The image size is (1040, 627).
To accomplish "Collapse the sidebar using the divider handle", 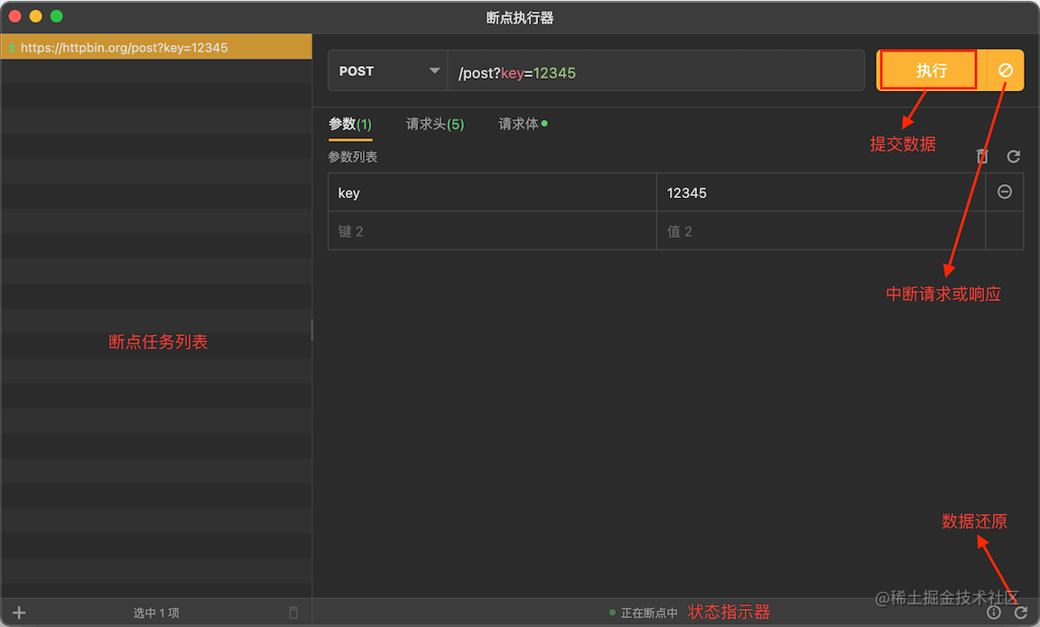I will [x=311, y=330].
